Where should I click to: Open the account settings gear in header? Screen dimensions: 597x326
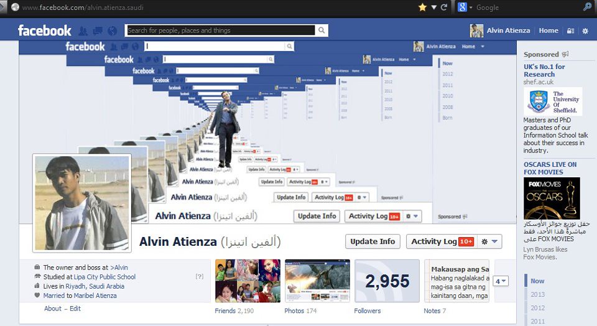585,31
